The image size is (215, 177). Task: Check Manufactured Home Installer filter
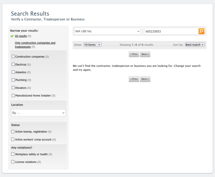[x=13, y=96]
